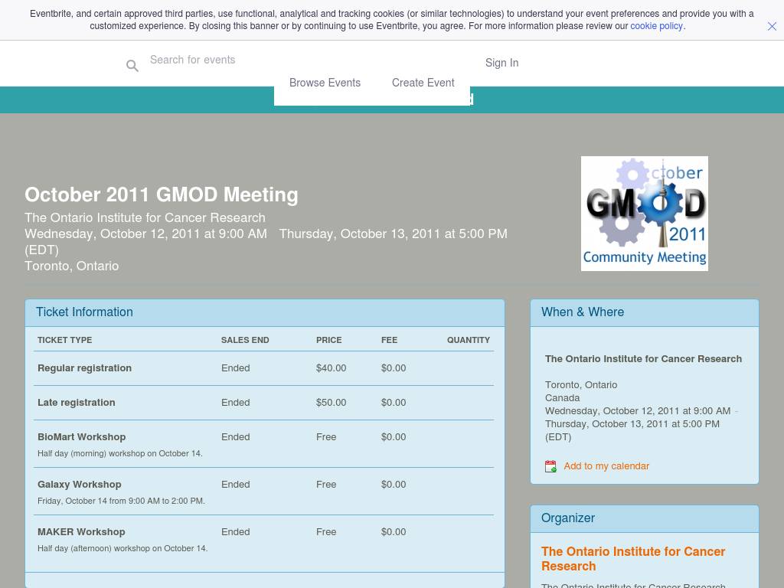Open the cookie policy link
The height and width of the screenshot is (588, 784).
[x=656, y=26]
